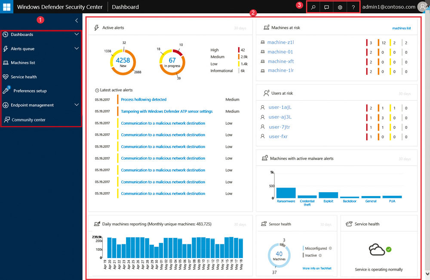Expand the Endpoint management chevron
The image size is (430, 280).
coord(77,105)
